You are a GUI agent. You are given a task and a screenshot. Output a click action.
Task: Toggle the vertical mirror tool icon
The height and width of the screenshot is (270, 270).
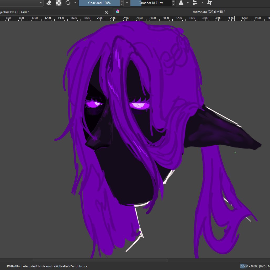pyautogui.click(x=195, y=3)
